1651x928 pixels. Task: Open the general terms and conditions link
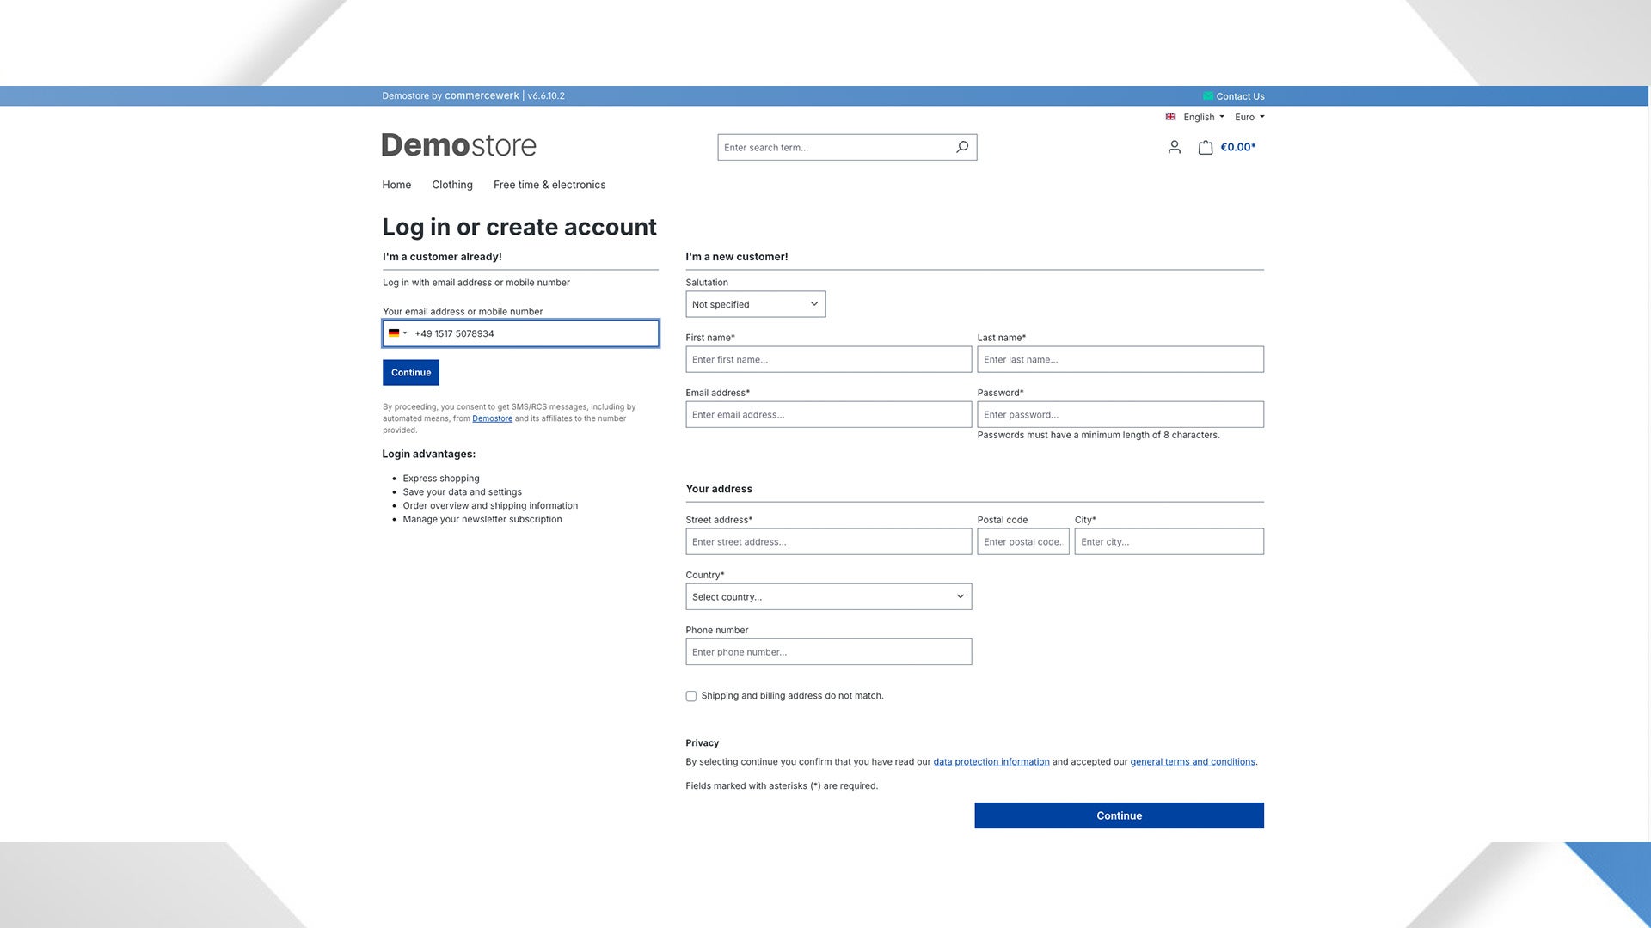click(1193, 762)
